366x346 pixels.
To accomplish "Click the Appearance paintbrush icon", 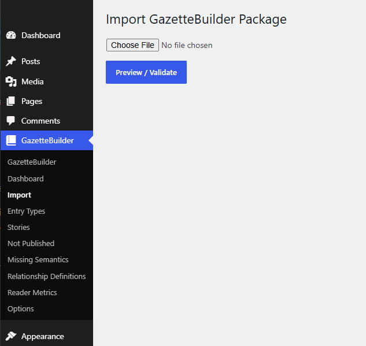I will (11, 336).
